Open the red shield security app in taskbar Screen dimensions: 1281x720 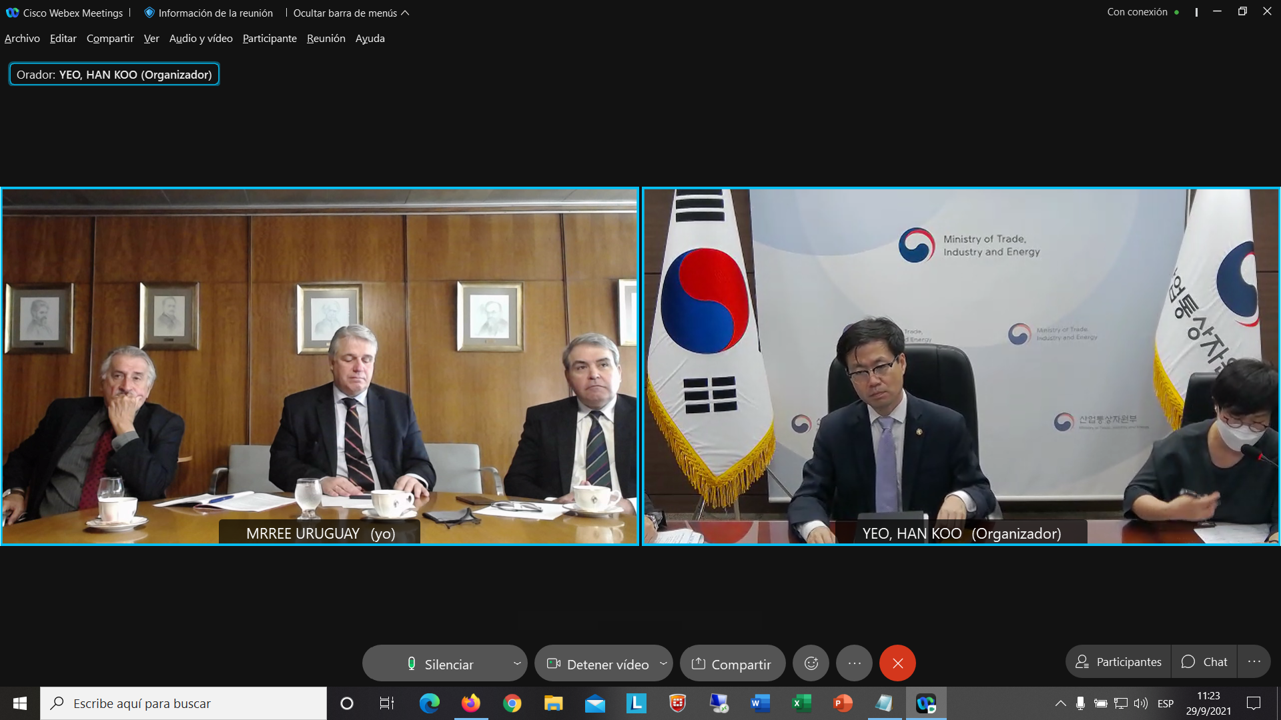pos(677,703)
